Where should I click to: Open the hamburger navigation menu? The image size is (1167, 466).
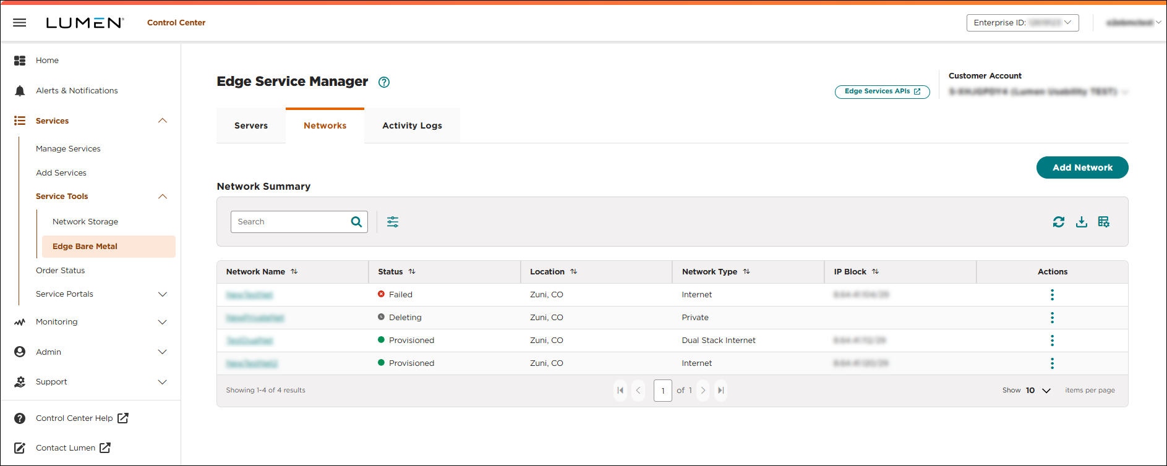[x=20, y=23]
